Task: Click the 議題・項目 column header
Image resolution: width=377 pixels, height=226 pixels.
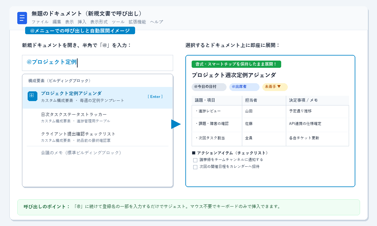Action: coord(217,100)
